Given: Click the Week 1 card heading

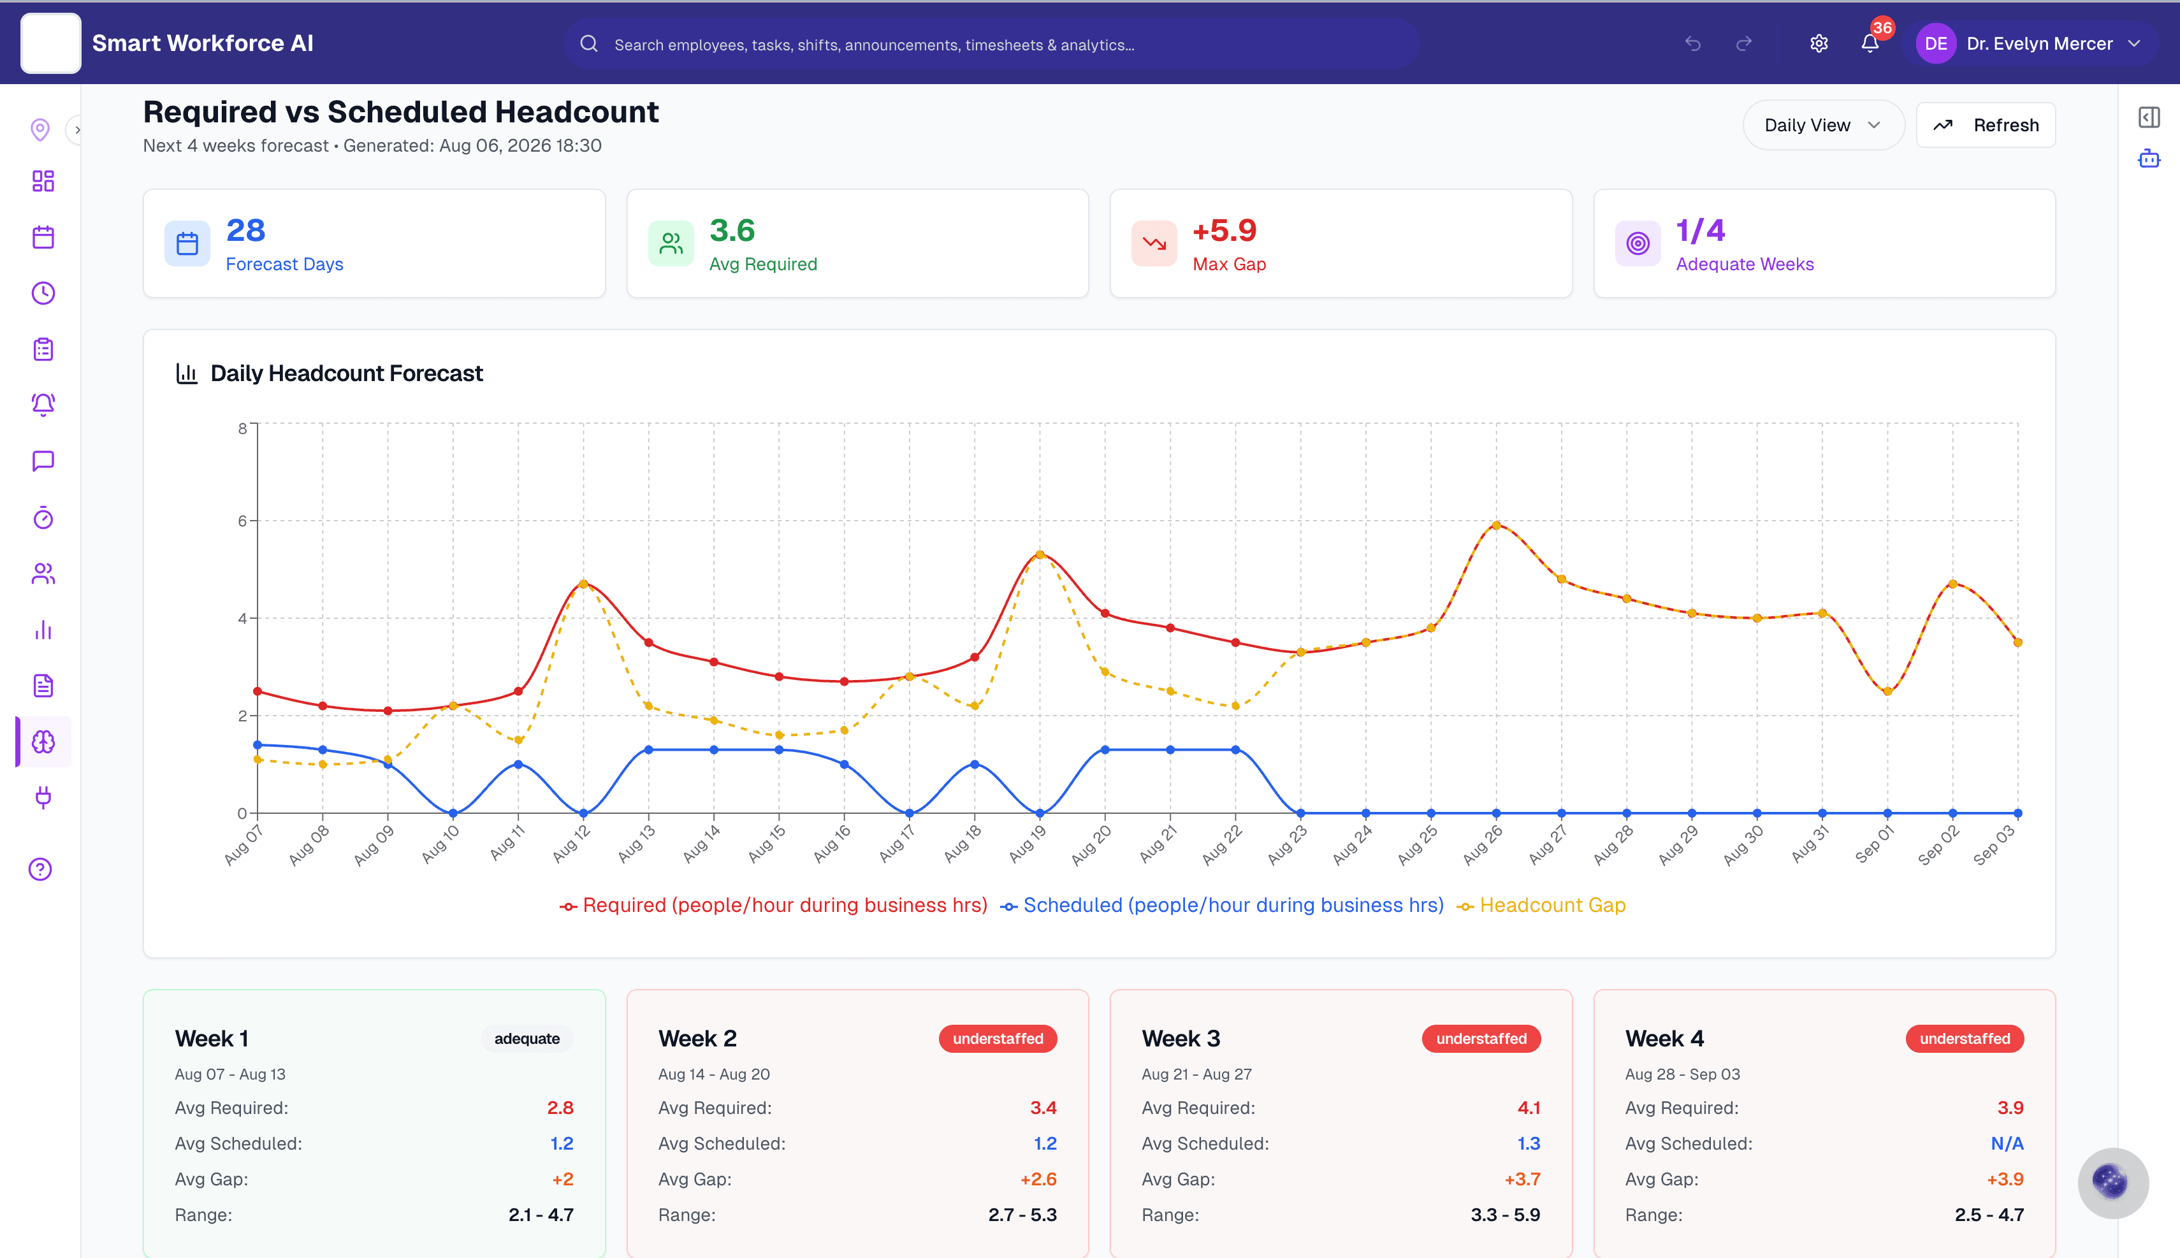Looking at the screenshot, I should (212, 1039).
